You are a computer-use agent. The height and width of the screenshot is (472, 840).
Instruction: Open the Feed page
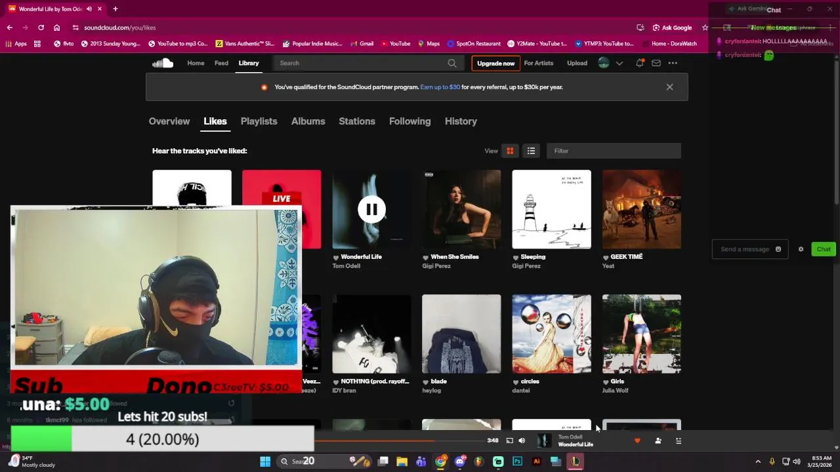point(222,63)
